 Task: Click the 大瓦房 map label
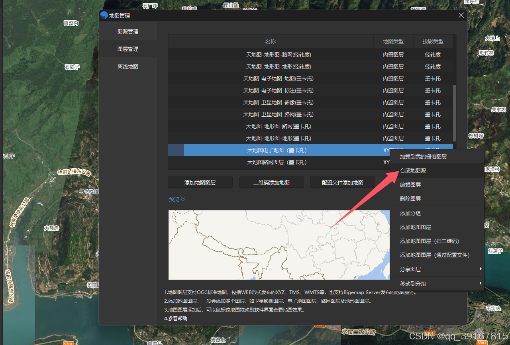51,228
